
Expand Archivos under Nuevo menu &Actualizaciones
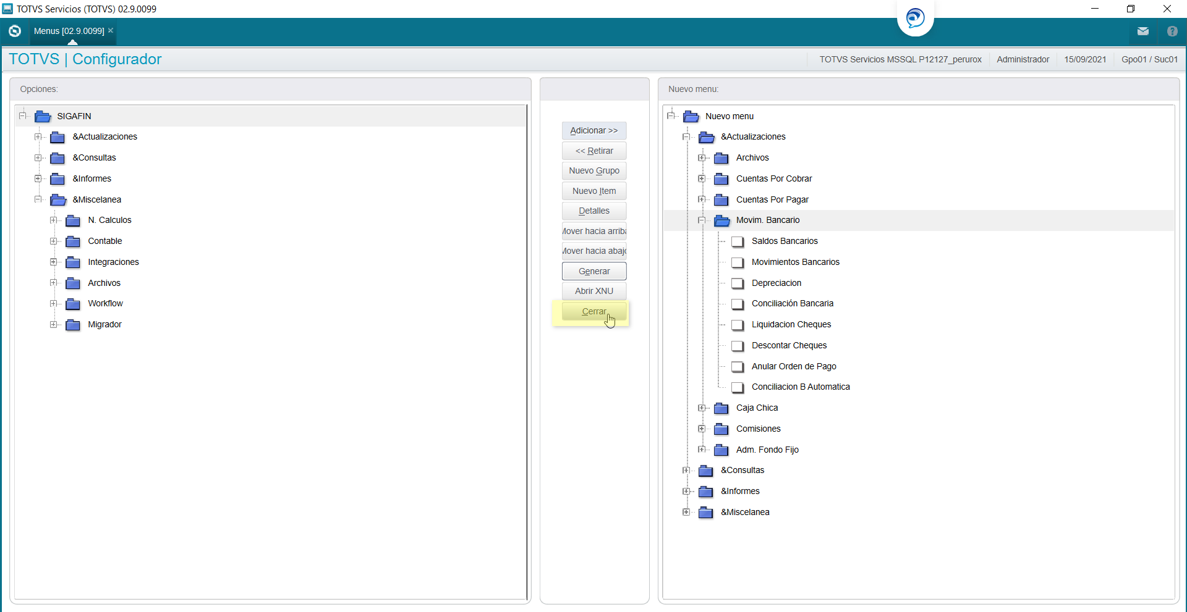(702, 157)
